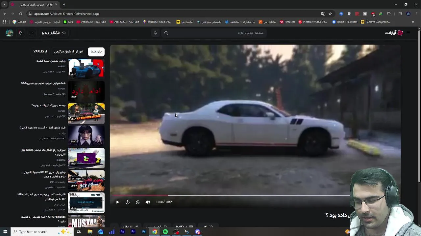
Task: Open Premiere Pro from the taskbar
Action: tap(133, 232)
